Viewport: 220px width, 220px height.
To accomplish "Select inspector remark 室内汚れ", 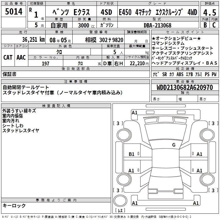I will pyautogui.click(x=11, y=121).
